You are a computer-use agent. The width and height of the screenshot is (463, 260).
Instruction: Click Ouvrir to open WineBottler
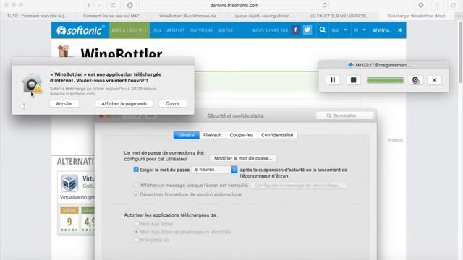pos(172,104)
